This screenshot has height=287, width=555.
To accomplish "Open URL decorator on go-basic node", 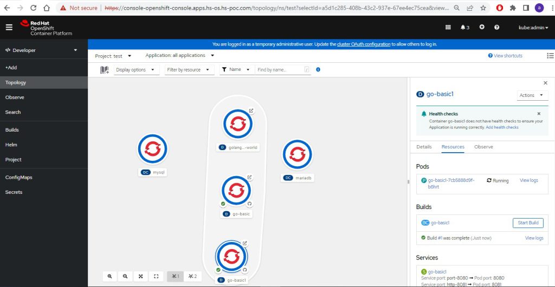I will pyautogui.click(x=249, y=177).
